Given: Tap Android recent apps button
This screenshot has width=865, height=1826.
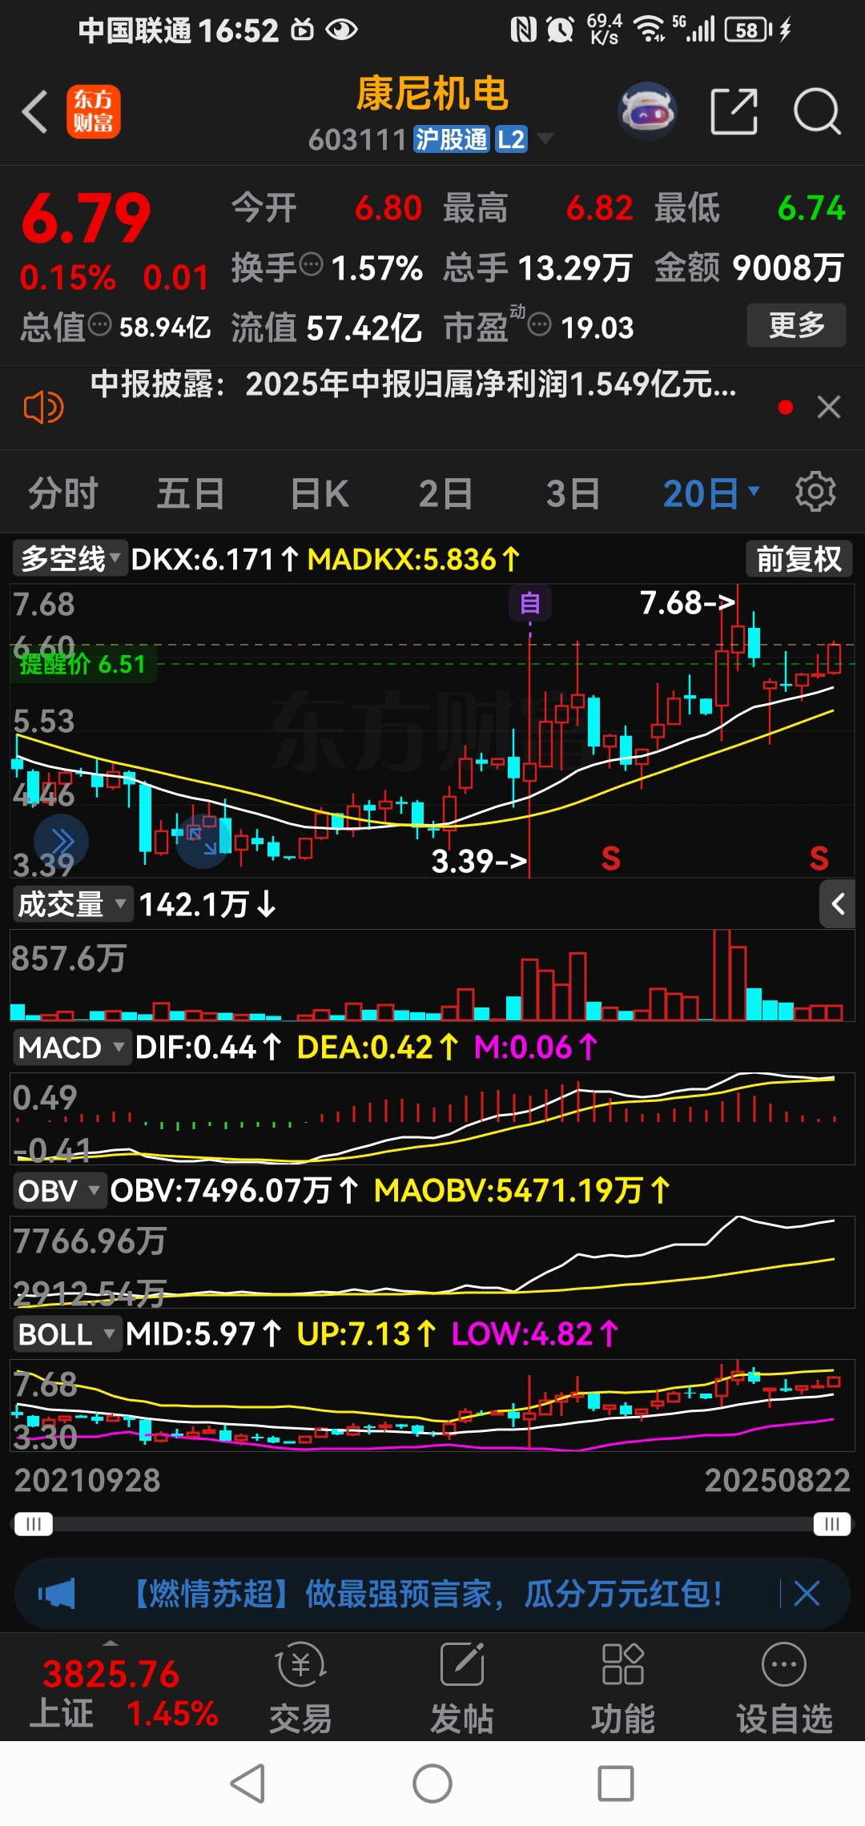Looking at the screenshot, I should point(616,1784).
